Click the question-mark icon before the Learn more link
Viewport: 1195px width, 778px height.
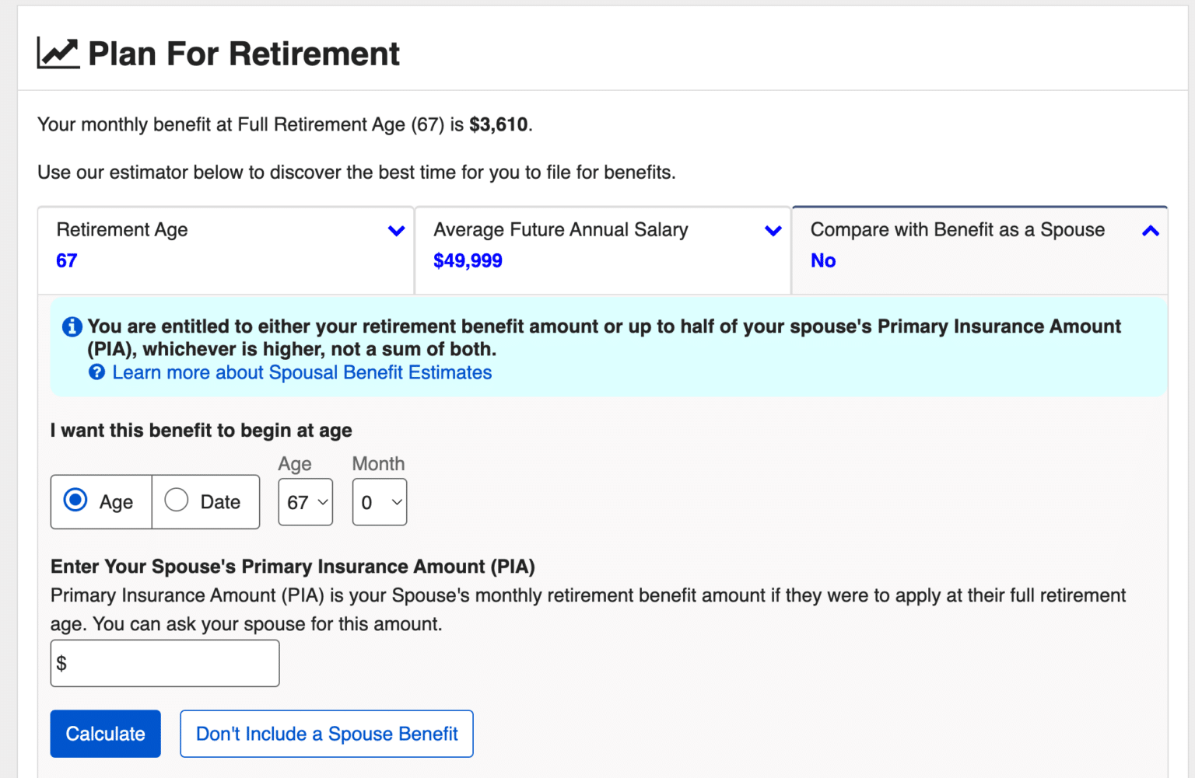(x=96, y=372)
